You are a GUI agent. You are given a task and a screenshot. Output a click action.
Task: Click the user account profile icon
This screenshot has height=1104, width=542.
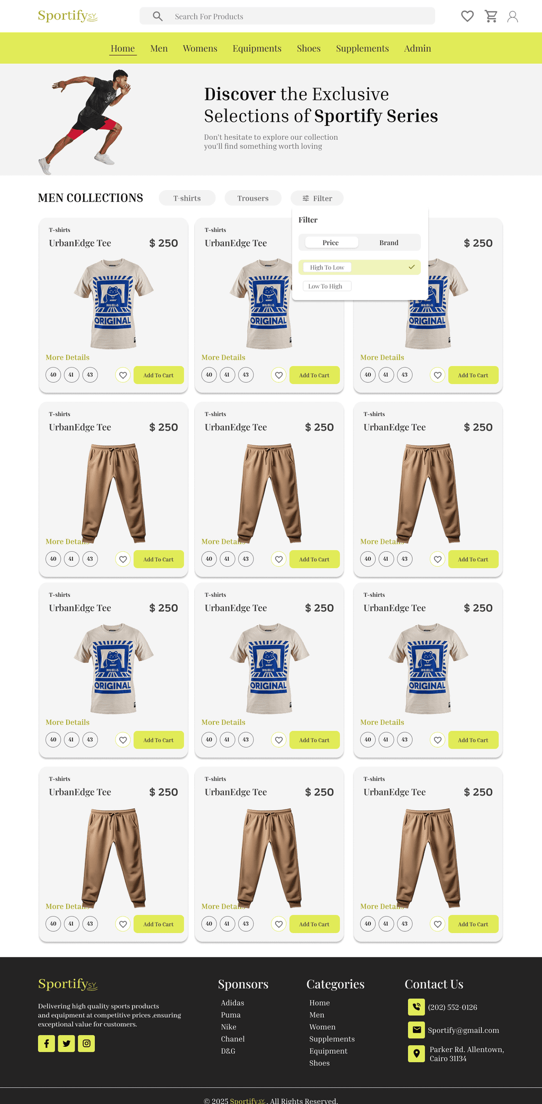[512, 16]
